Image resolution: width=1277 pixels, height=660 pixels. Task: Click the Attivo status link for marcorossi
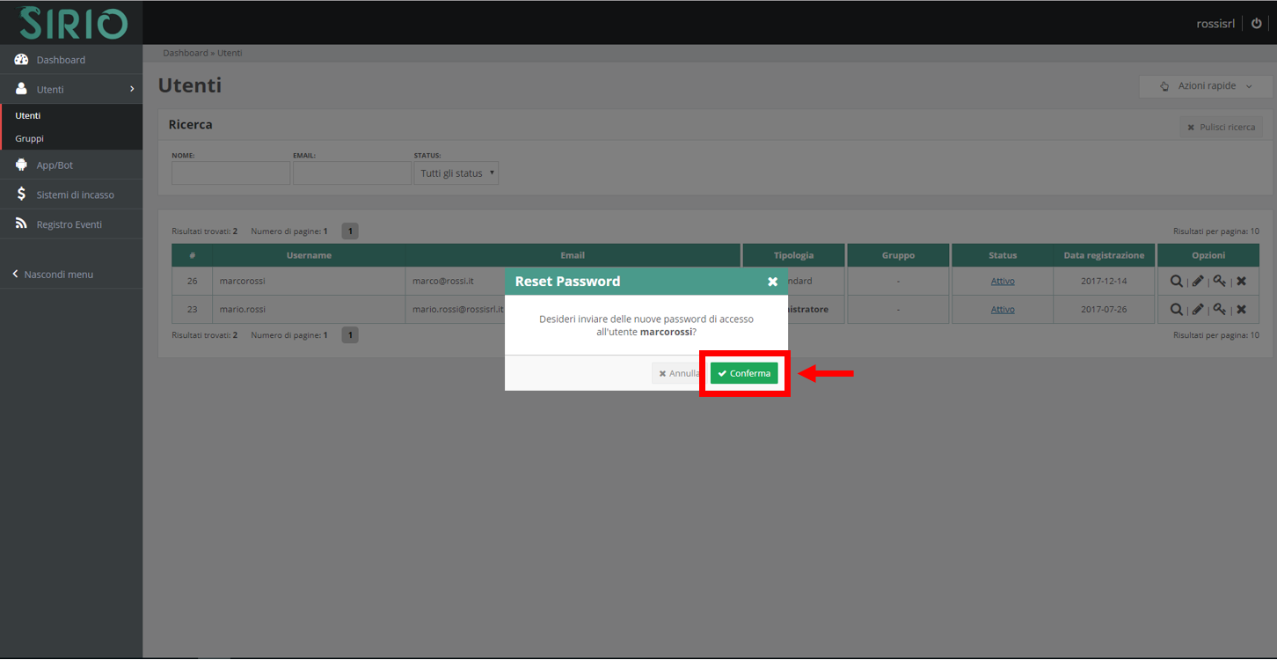1003,282
